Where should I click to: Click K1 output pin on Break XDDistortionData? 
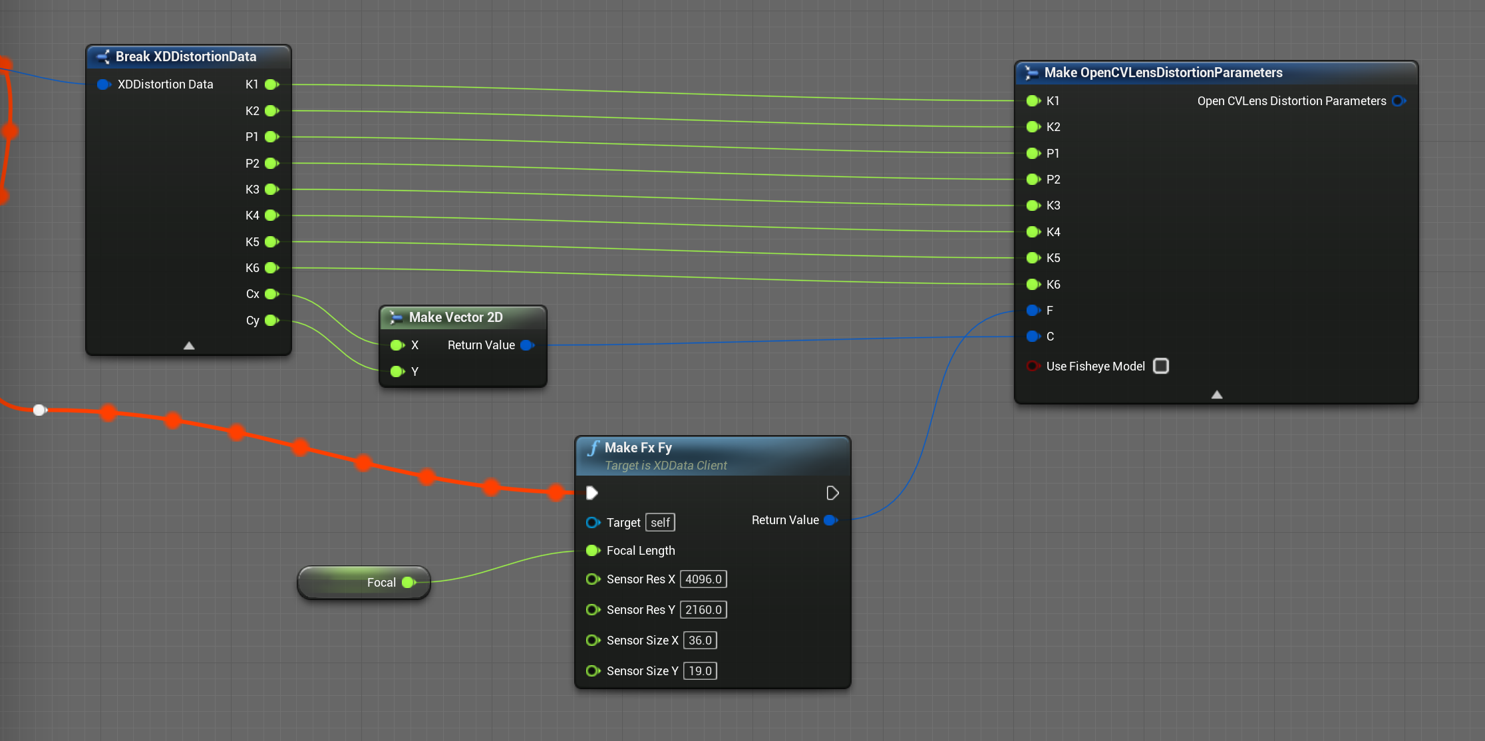tap(271, 84)
